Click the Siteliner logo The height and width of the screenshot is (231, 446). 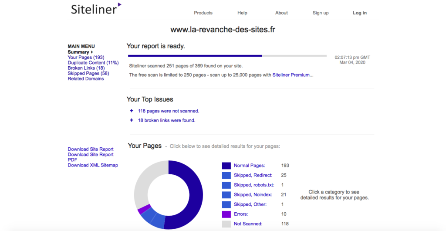point(96,9)
